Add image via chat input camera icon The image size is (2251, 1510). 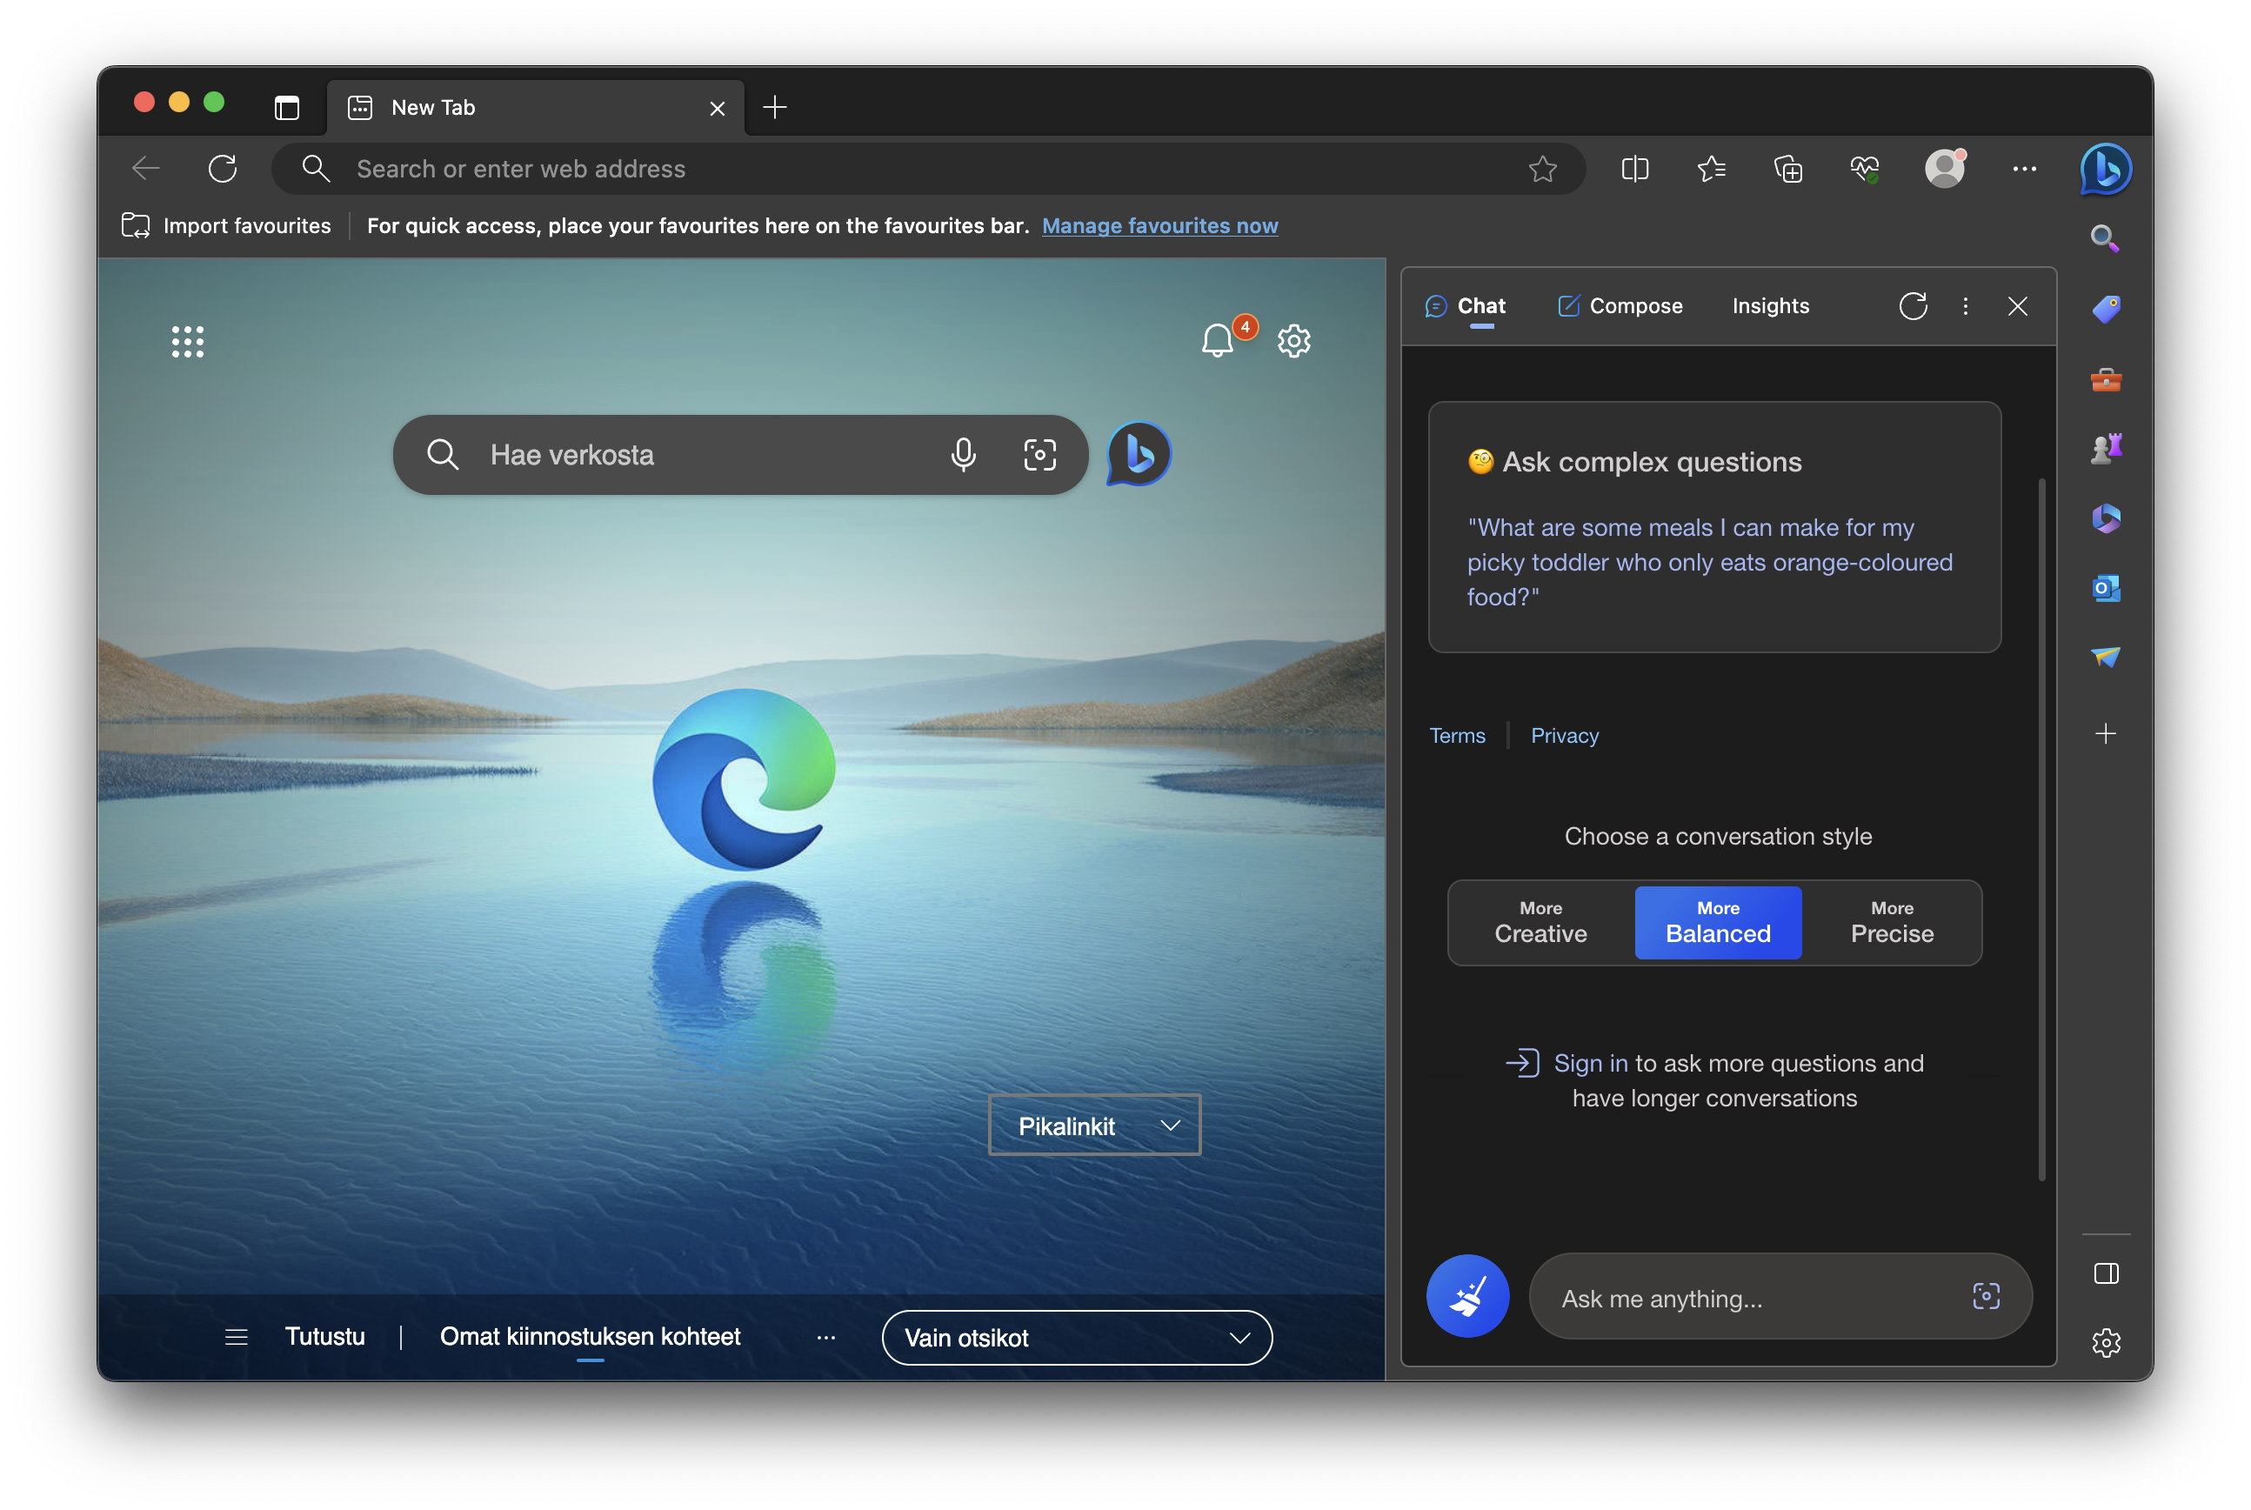1985,1296
